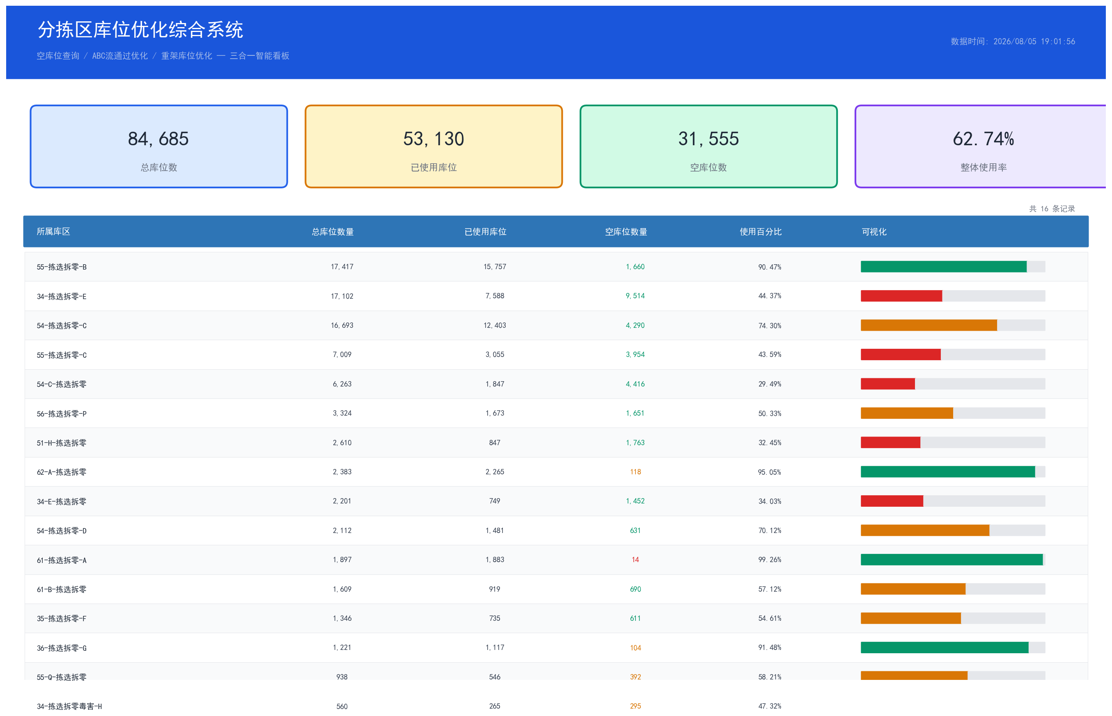Click empty count 9,514 in the 34-拣选拆零-E row
Image resolution: width=1112 pixels, height=716 pixels.
pos(635,296)
